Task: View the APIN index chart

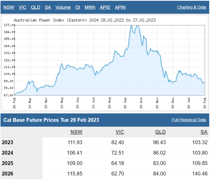Action: [120, 7]
